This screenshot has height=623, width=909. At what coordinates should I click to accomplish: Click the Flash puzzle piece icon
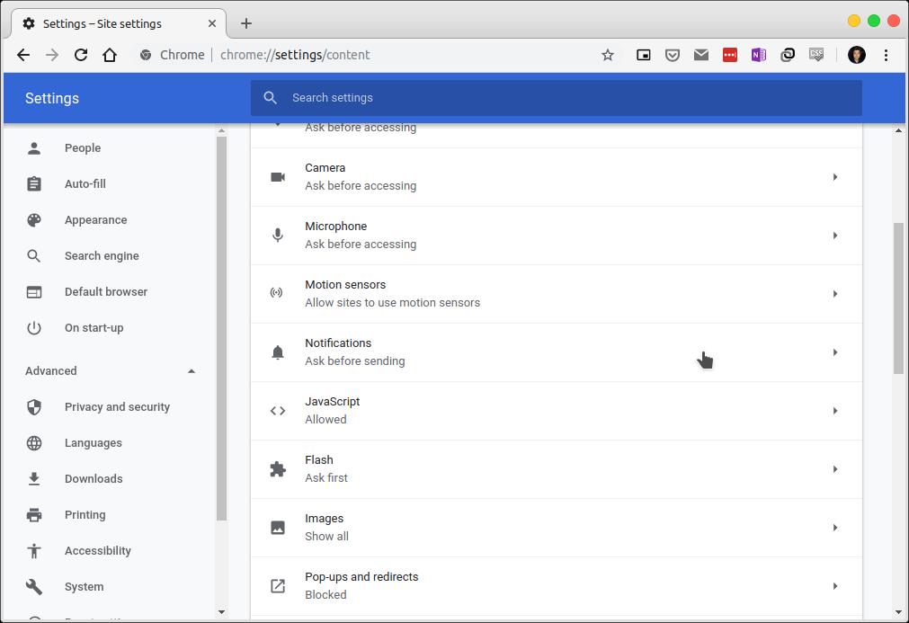coord(278,469)
